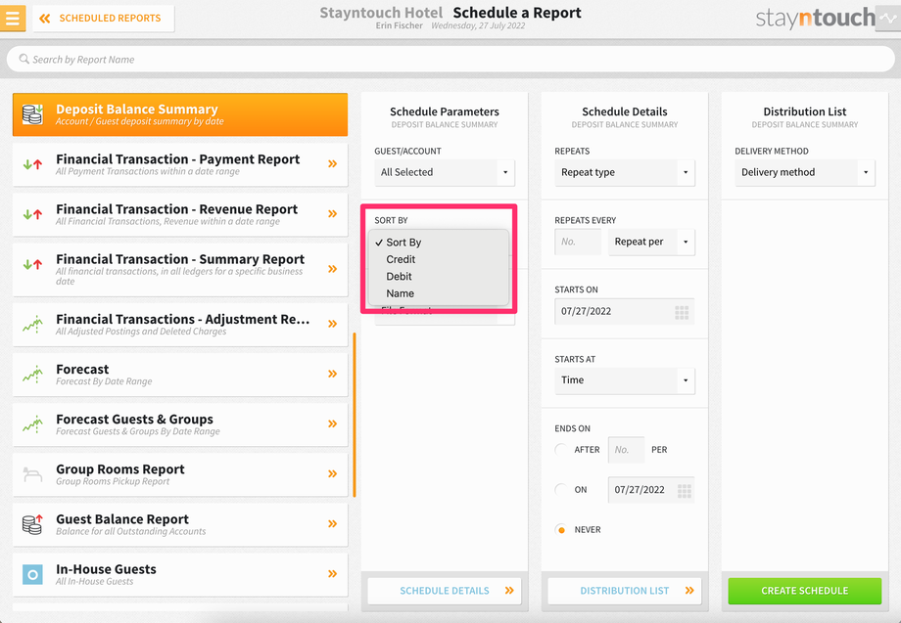Click the Revenue Report arrows icon
901x623 pixels.
32,214
